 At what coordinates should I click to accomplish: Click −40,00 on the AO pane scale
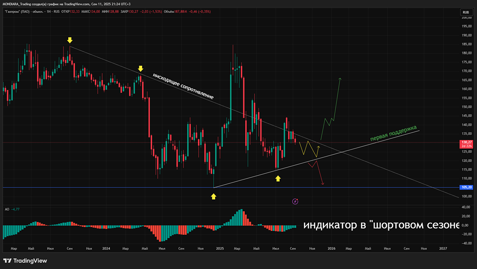click(466, 243)
